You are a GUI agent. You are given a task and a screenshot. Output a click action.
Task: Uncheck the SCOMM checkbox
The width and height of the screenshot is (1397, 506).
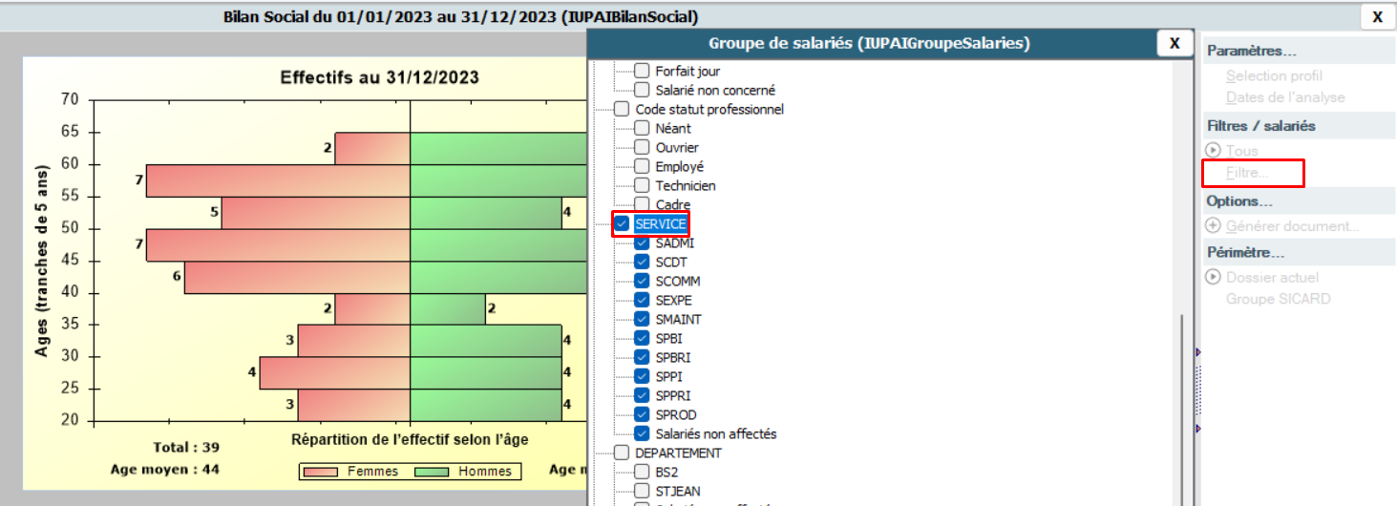642,281
